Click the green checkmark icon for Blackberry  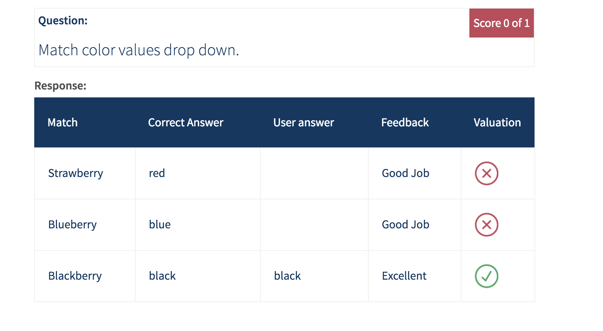click(486, 276)
